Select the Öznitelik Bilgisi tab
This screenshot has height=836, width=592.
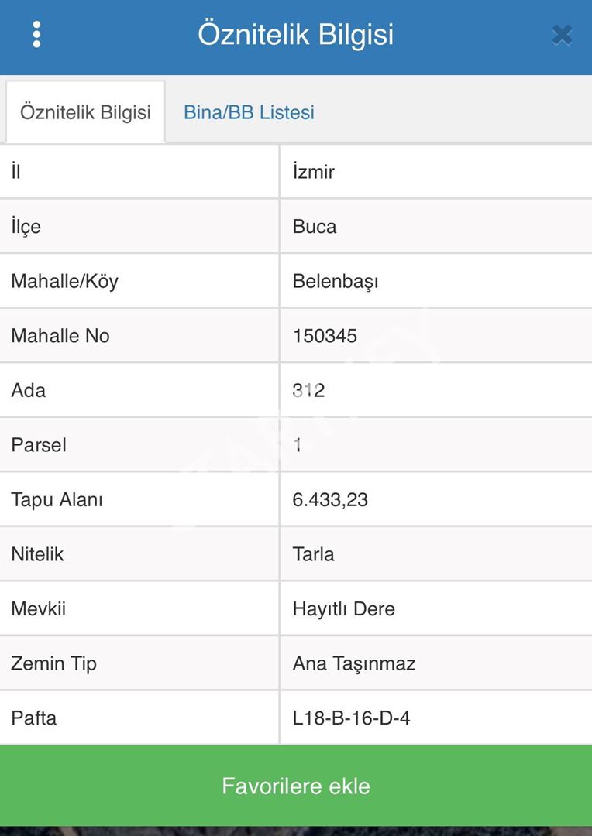click(x=85, y=112)
